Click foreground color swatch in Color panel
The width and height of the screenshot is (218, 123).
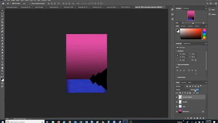pyautogui.click(x=177, y=30)
